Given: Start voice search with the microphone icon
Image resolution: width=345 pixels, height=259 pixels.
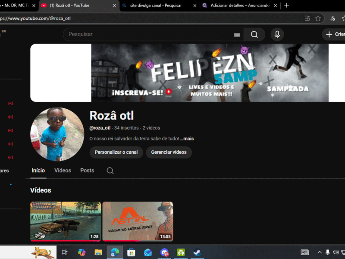Looking at the screenshot, I should click(x=276, y=35).
